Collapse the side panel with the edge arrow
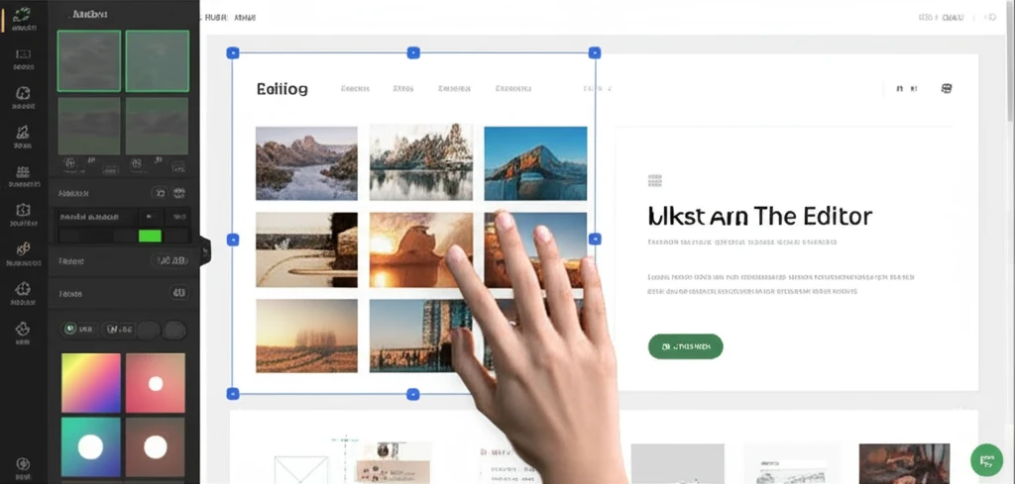The width and height of the screenshot is (1015, 484). coord(205,251)
